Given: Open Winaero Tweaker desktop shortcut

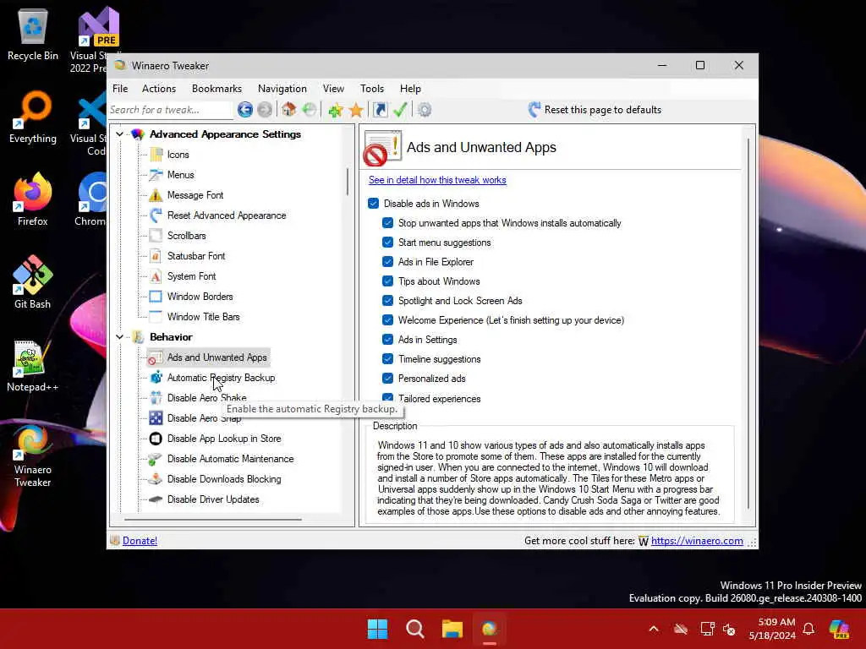Looking at the screenshot, I should tap(33, 455).
